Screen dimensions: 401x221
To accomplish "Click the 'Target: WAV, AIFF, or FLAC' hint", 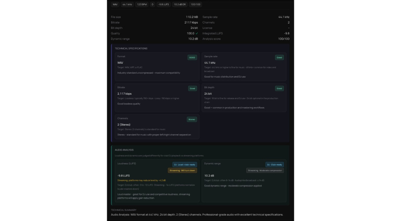I will coord(130,67).
